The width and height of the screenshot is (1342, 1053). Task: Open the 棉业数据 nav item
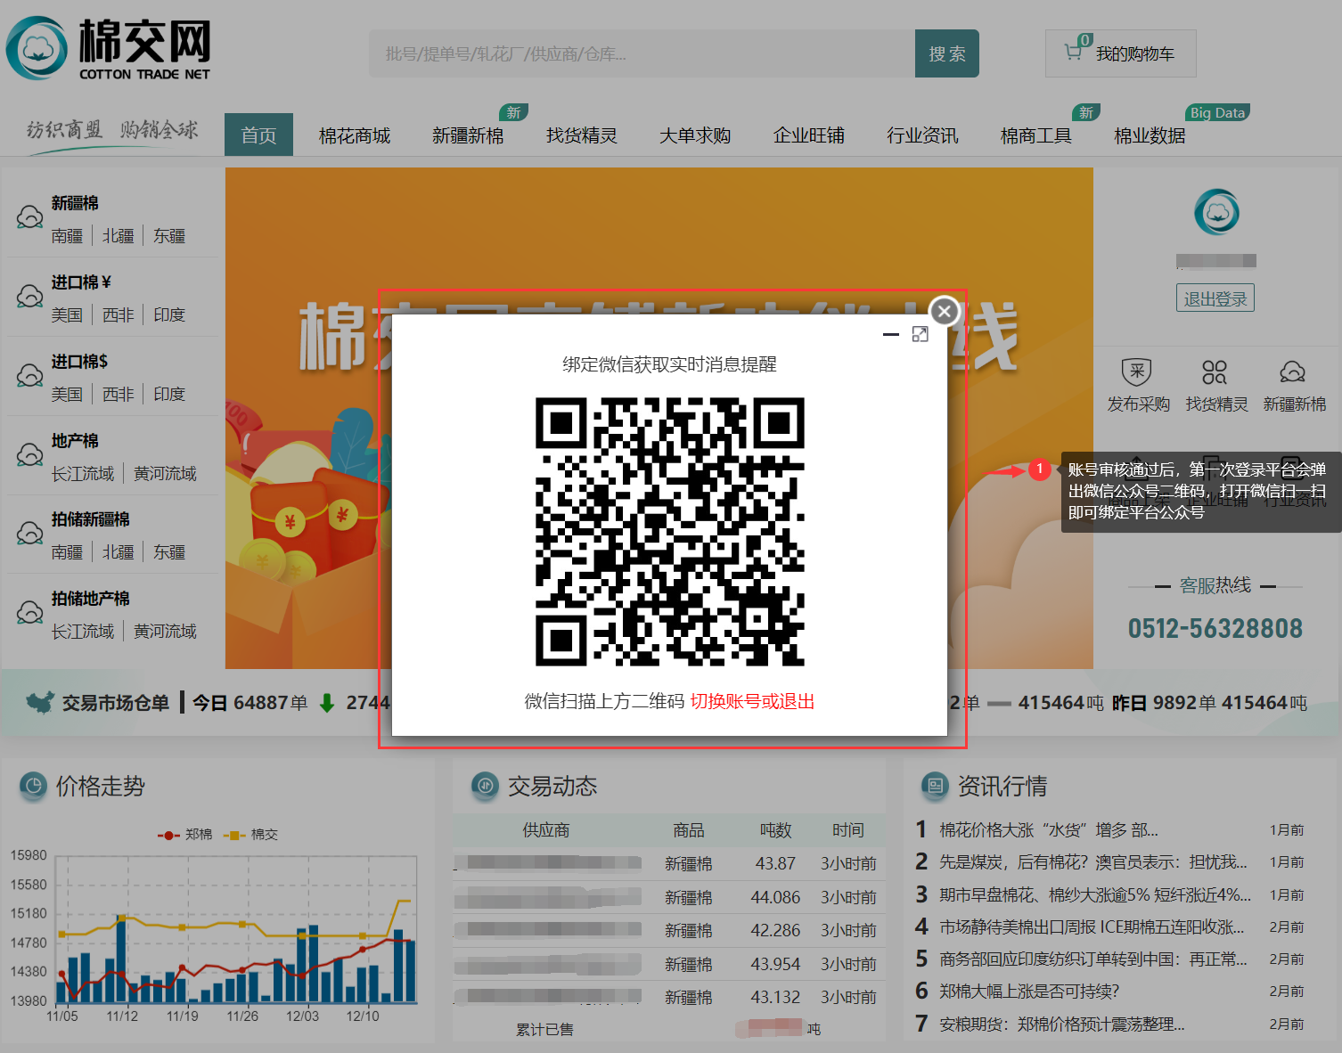pyautogui.click(x=1150, y=135)
